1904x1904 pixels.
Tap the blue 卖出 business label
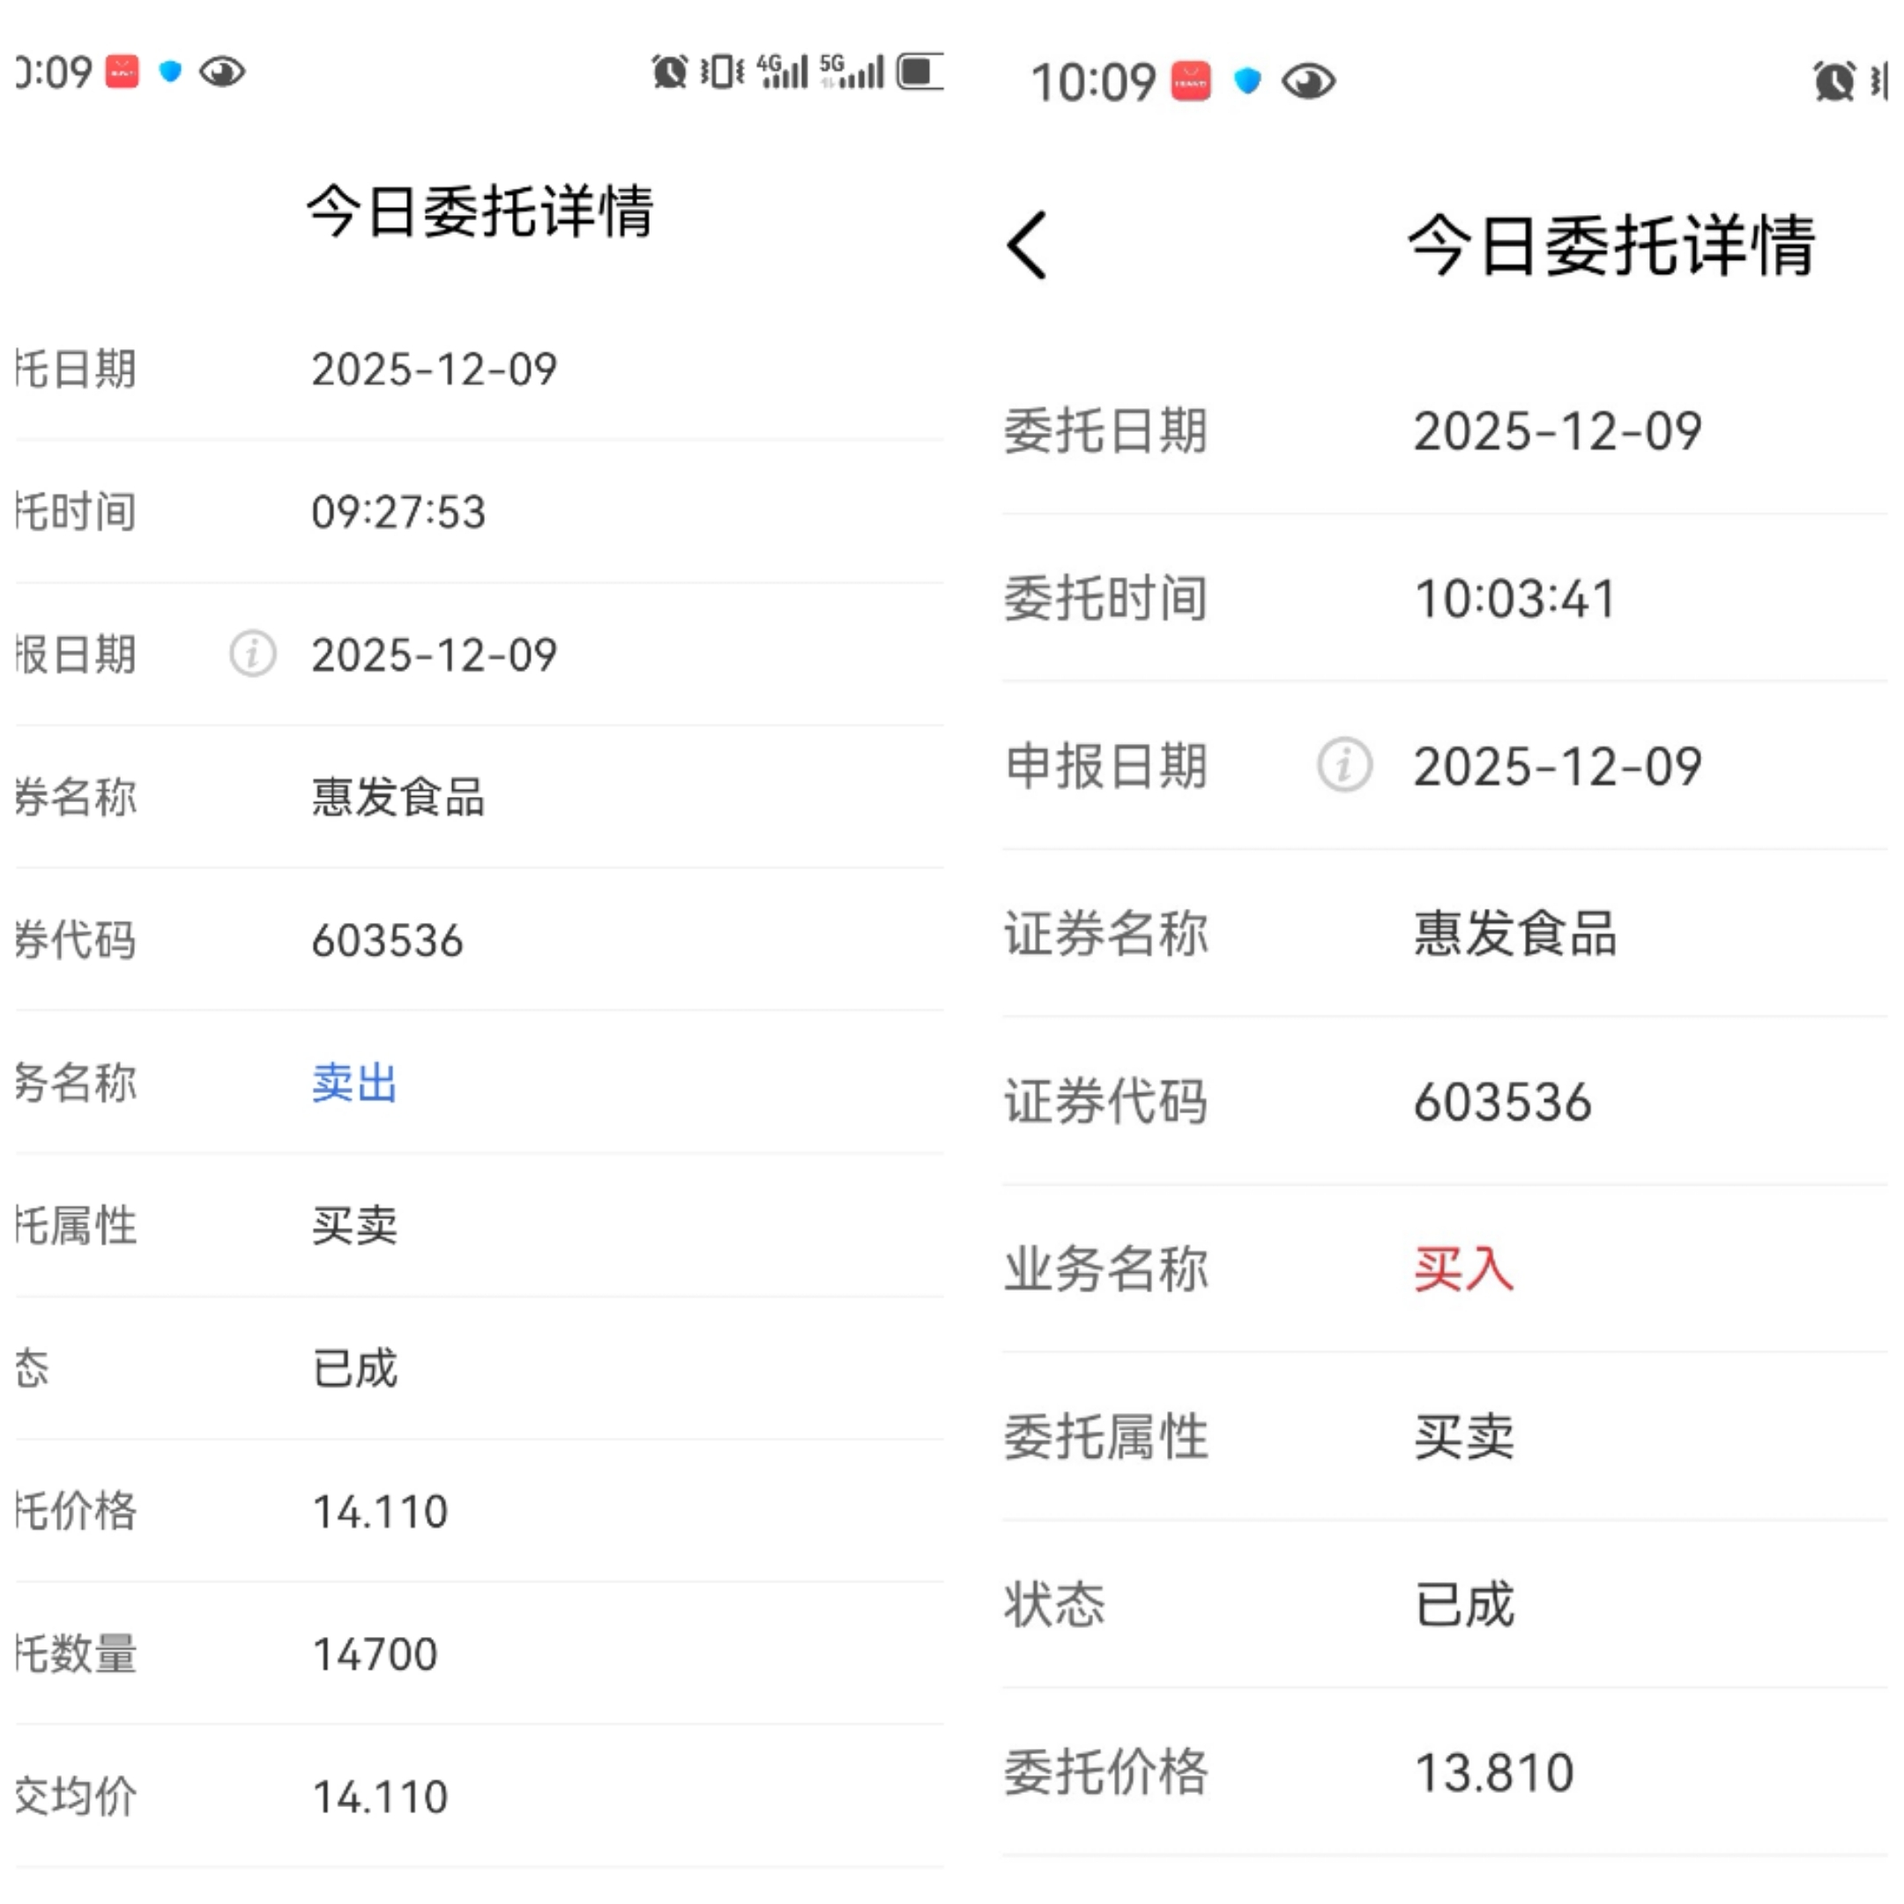353,1082
